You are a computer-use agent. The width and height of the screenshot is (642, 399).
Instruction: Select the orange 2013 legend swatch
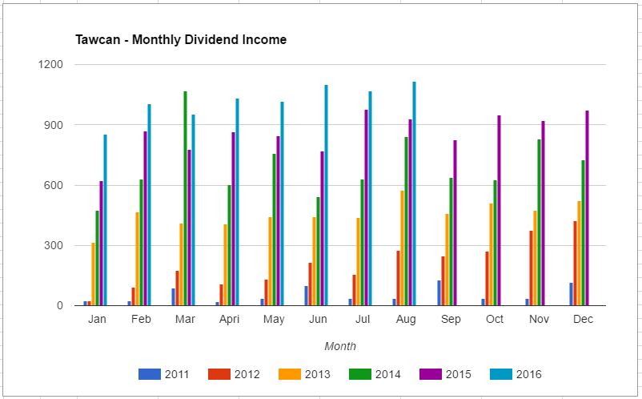coord(290,374)
